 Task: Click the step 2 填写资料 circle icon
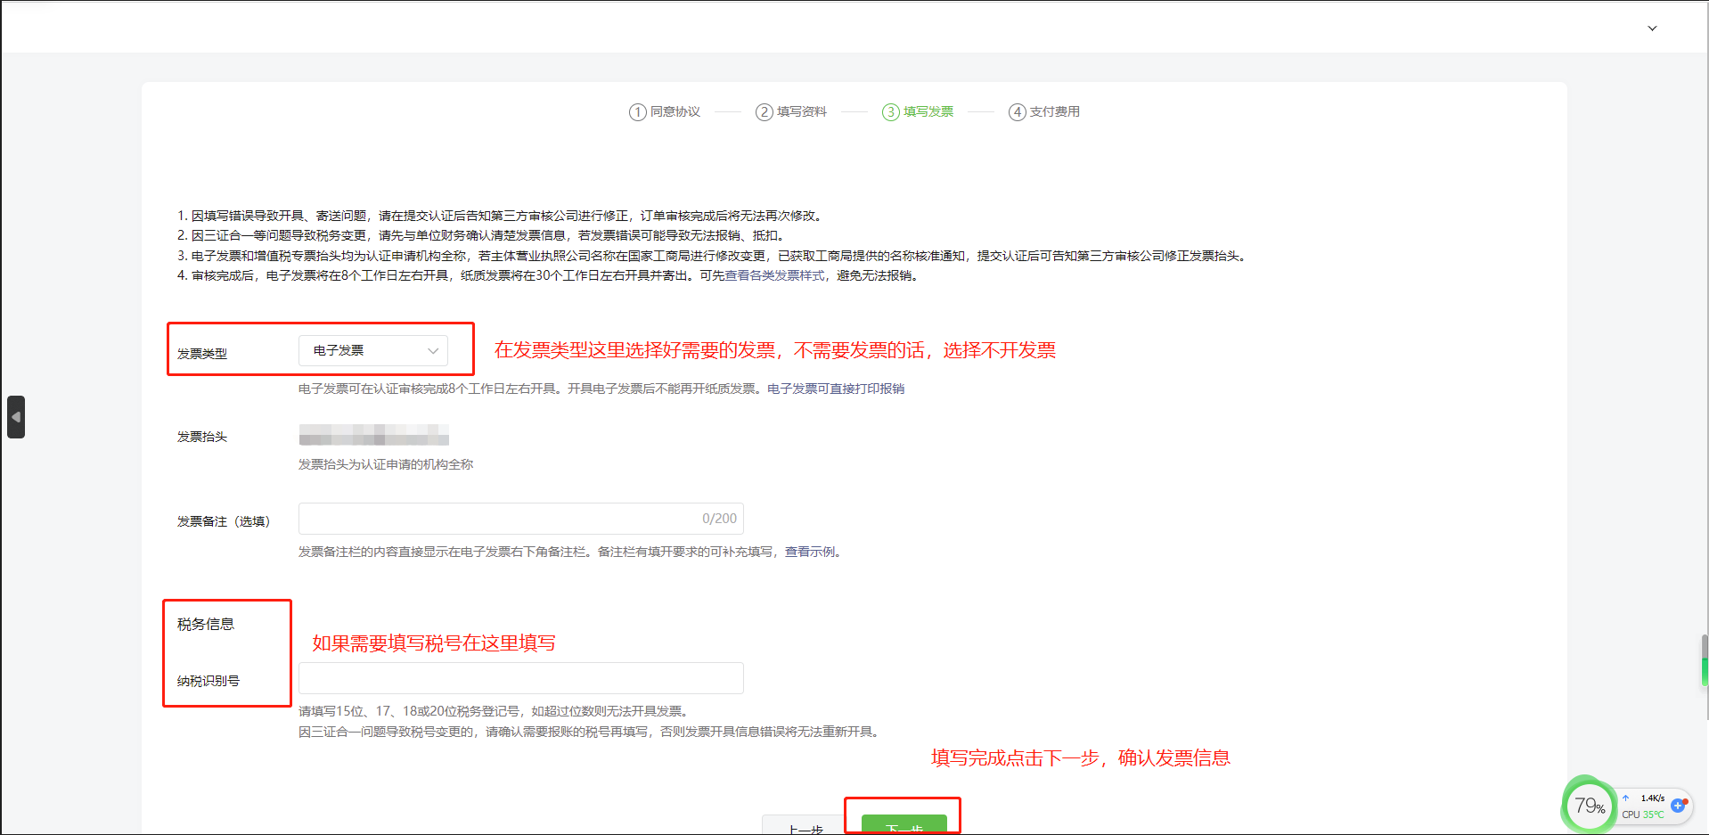tap(764, 112)
